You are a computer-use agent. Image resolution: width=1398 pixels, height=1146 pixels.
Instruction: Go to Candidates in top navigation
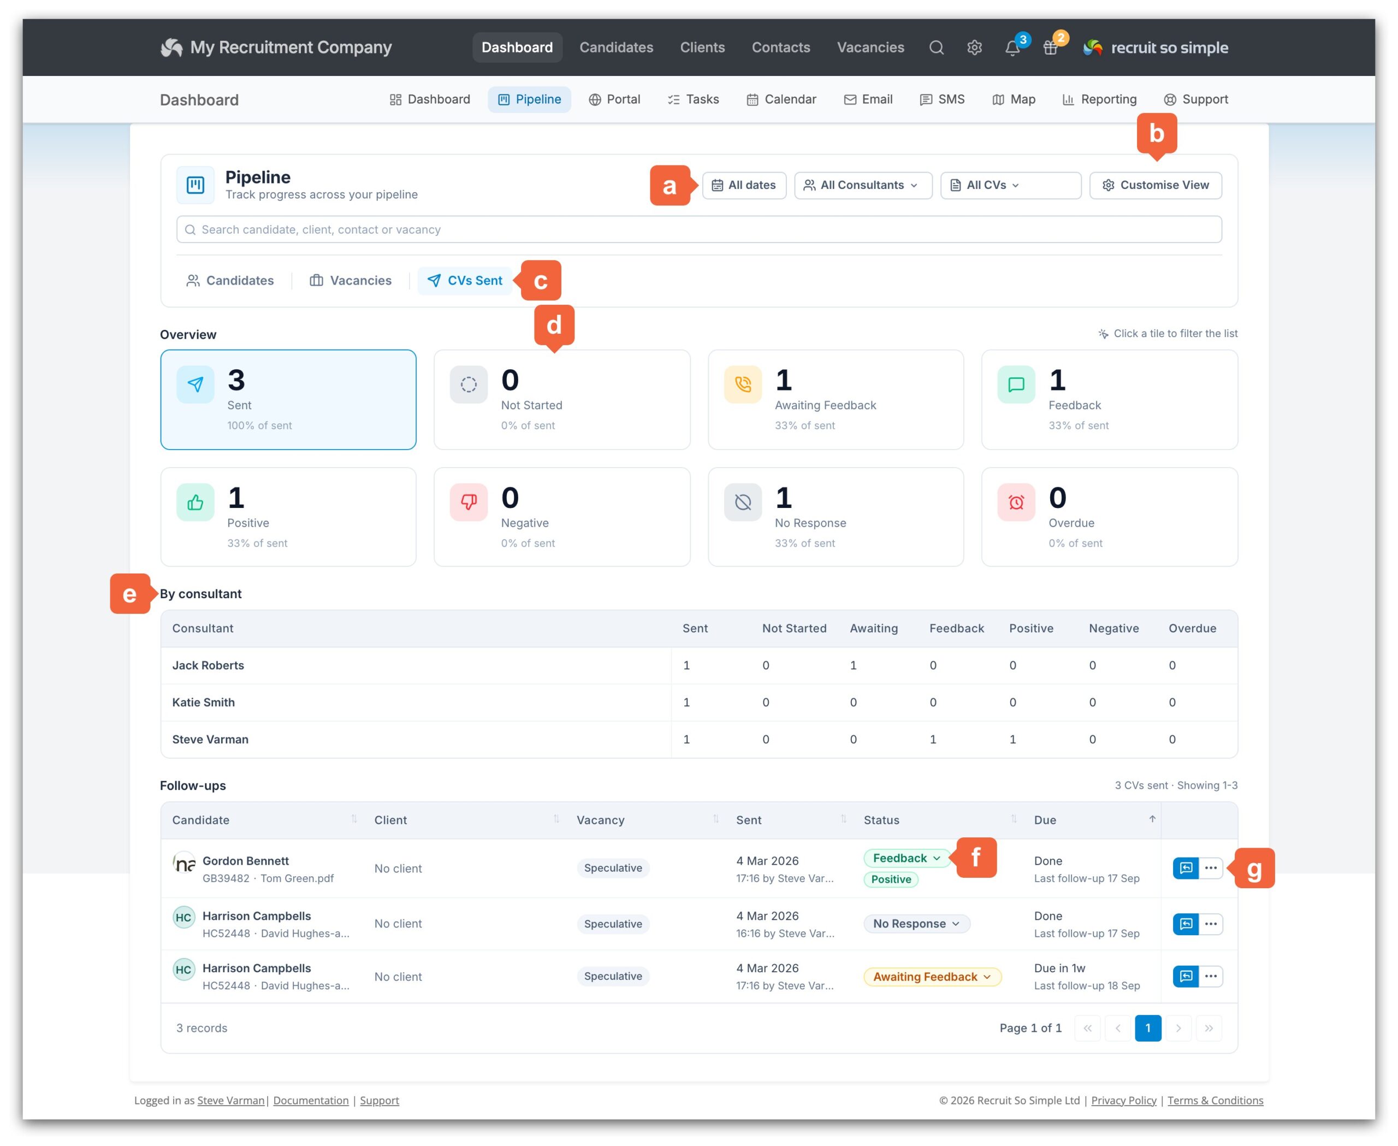click(616, 48)
